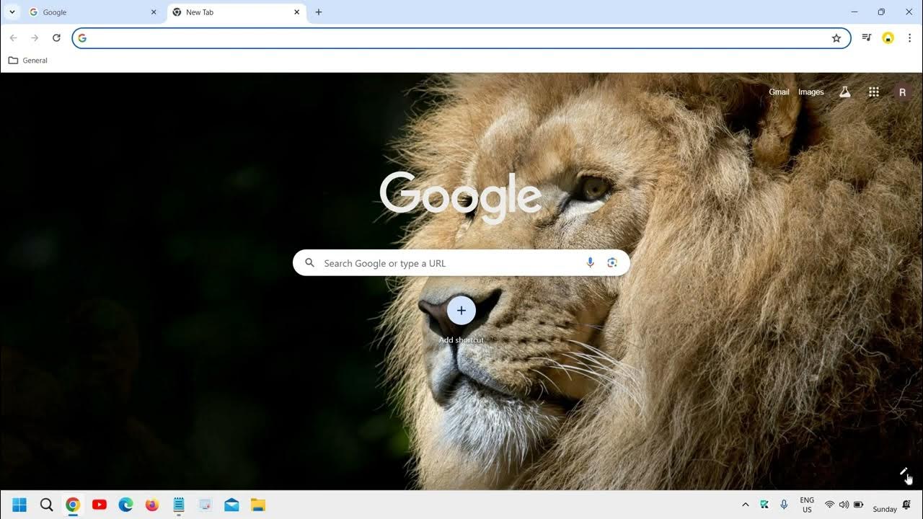The width and height of the screenshot is (923, 519).
Task: Open Chrome three-dot menu
Action: [x=910, y=38]
